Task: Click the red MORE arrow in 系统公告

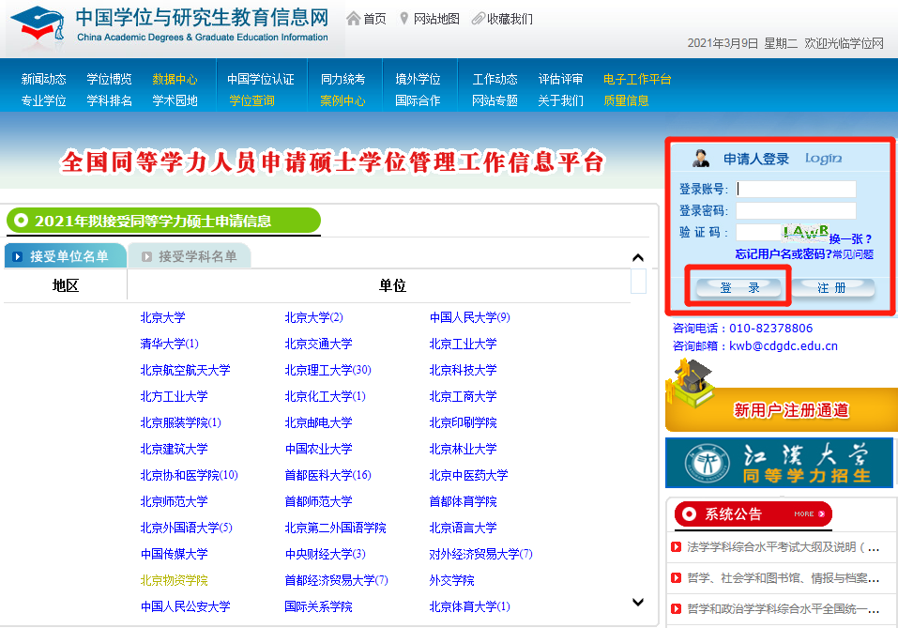Action: 822,514
